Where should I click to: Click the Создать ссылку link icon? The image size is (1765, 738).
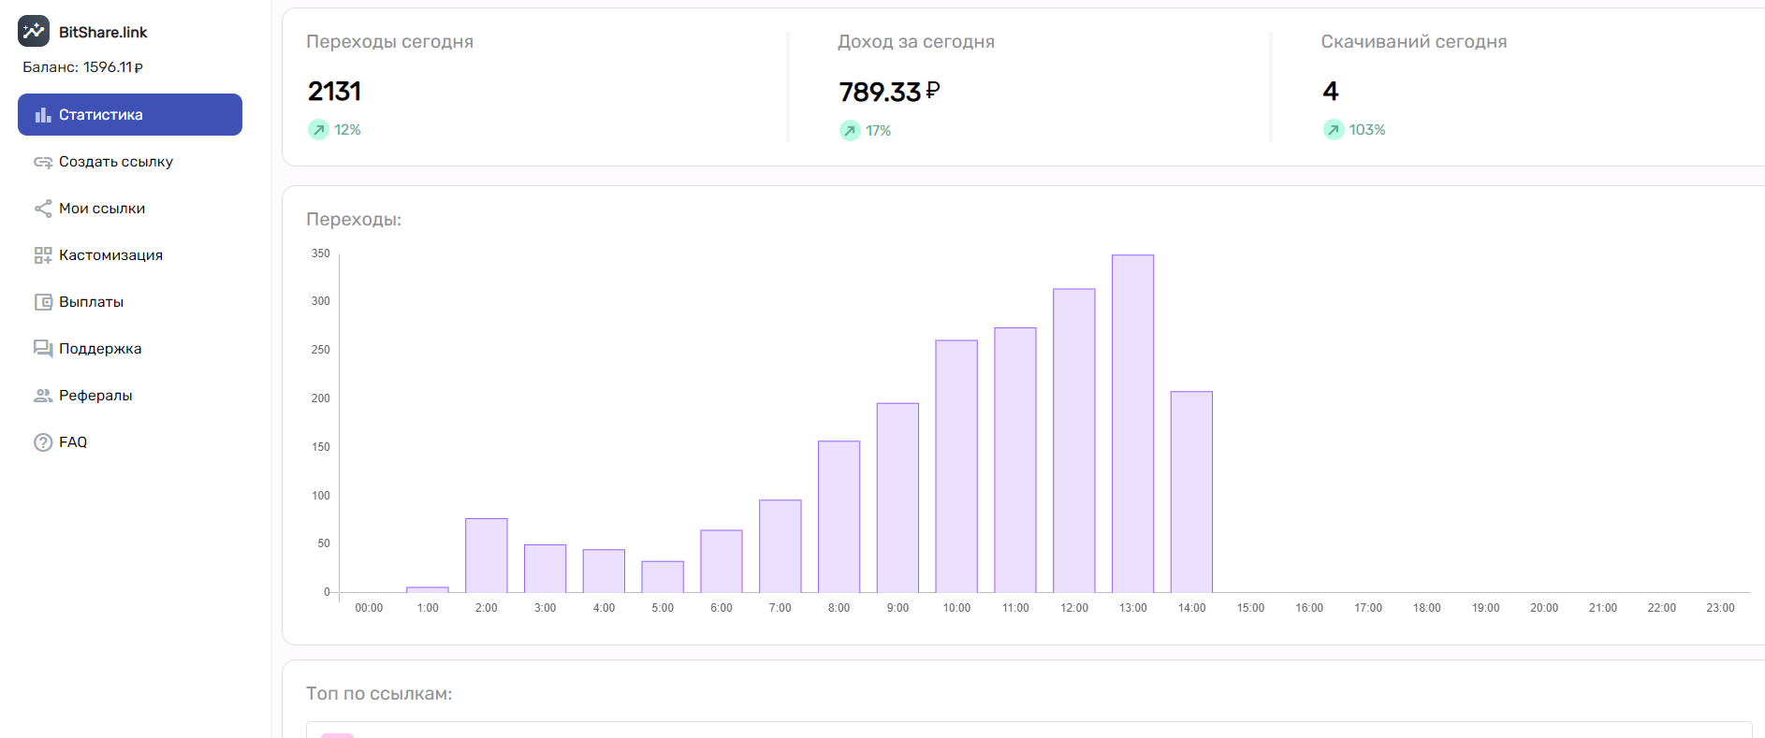click(x=43, y=162)
